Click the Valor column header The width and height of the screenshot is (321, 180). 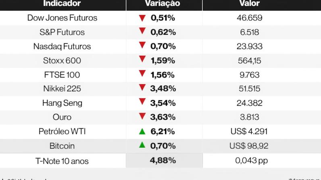pyautogui.click(x=249, y=4)
